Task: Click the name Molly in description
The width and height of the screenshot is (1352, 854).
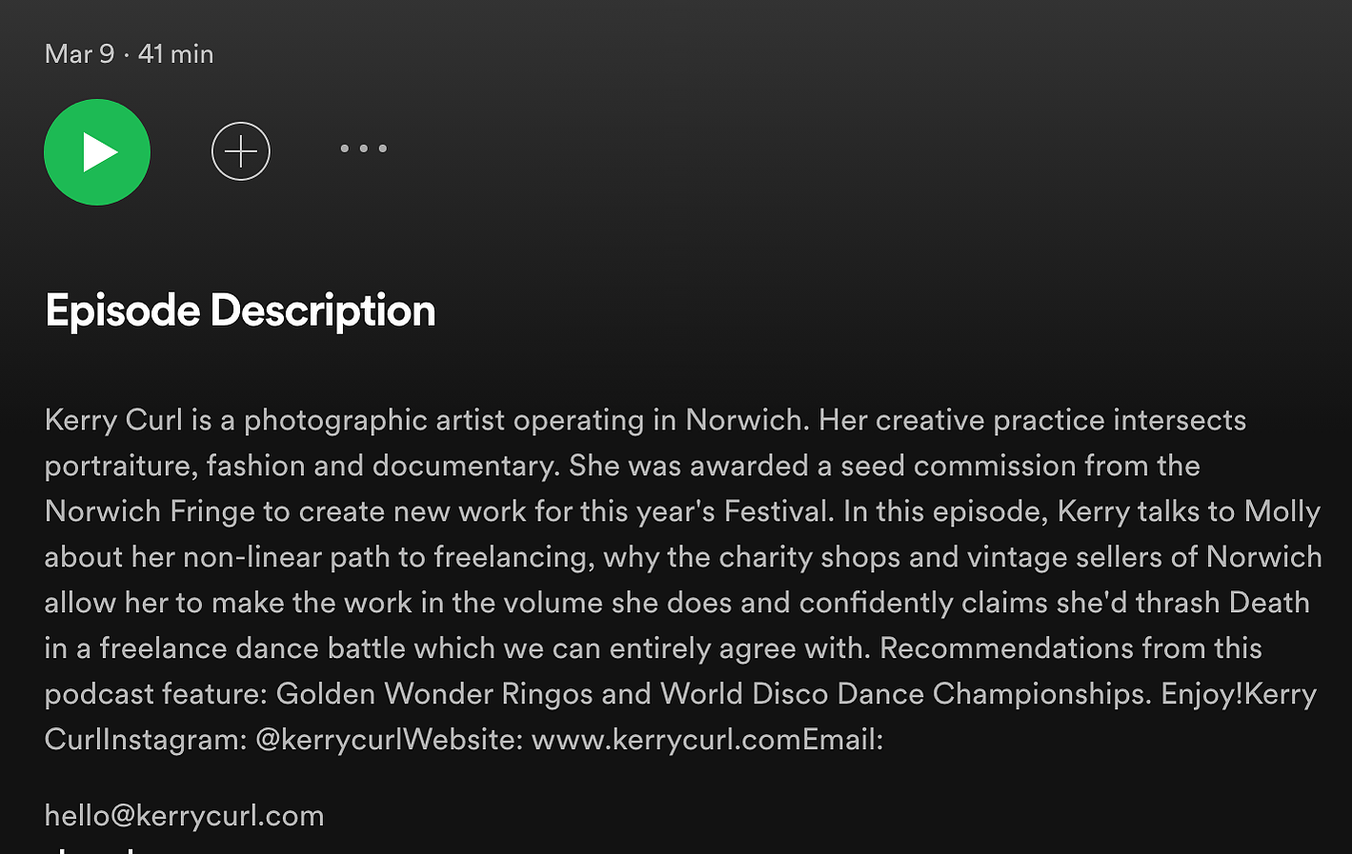Action: click(1282, 511)
